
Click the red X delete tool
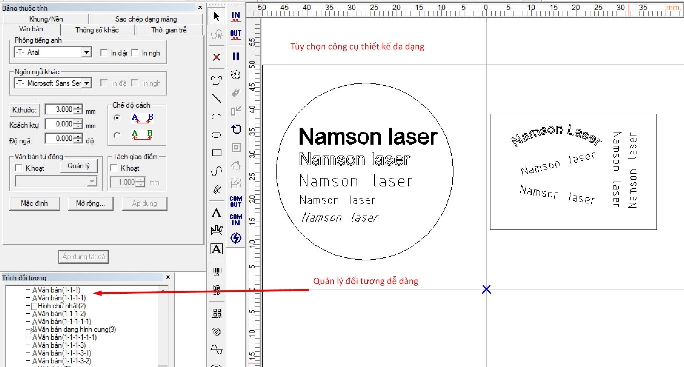coord(216,57)
